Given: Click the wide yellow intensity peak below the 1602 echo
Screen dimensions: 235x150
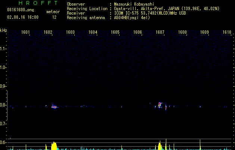Looking at the screenshot, I should pos(54,146).
